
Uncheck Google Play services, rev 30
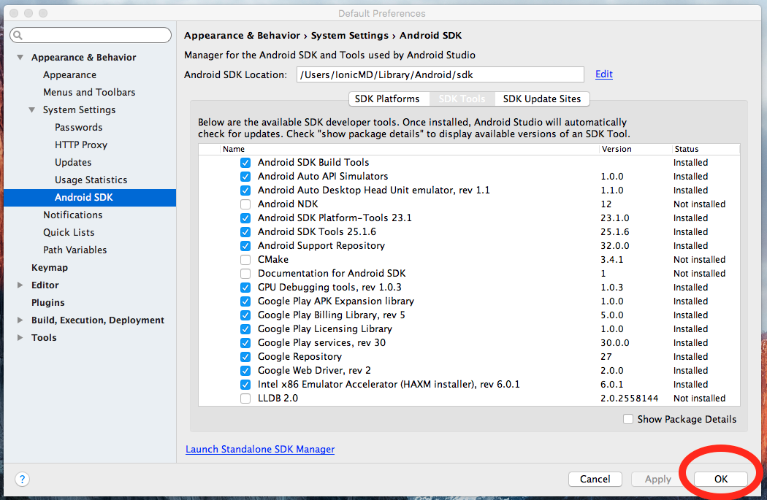click(x=245, y=343)
